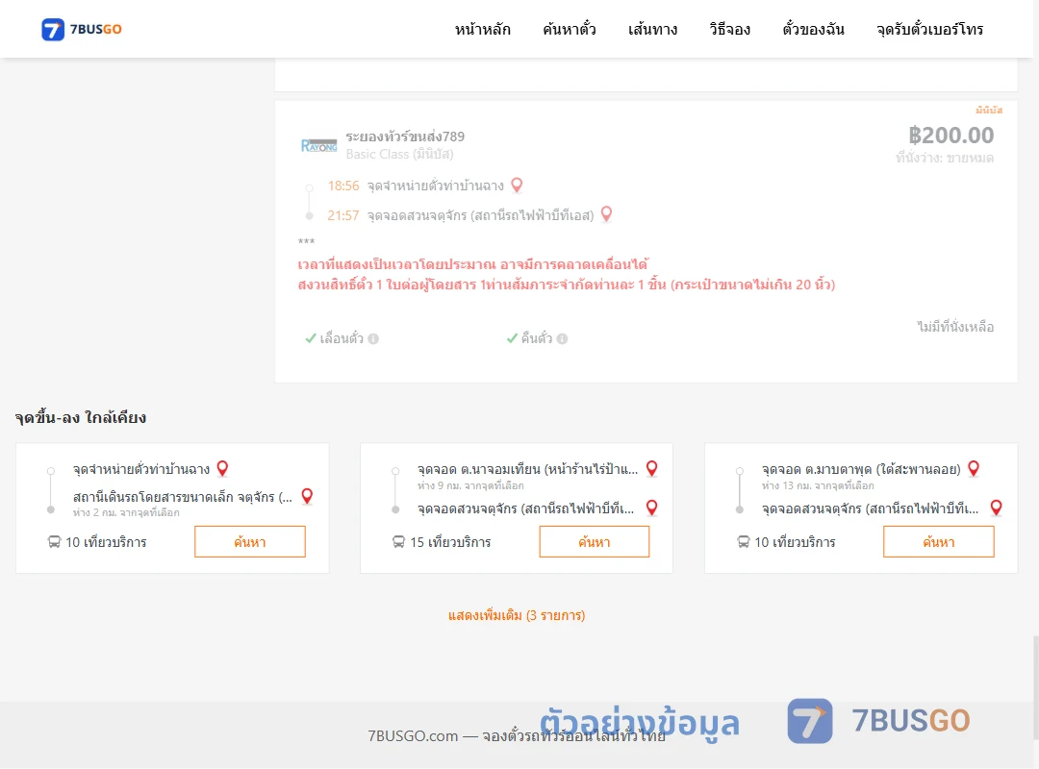This screenshot has width=1039, height=769.
Task: Click bus icon beside 15 เที่ยวบริการ
Action: pyautogui.click(x=398, y=542)
